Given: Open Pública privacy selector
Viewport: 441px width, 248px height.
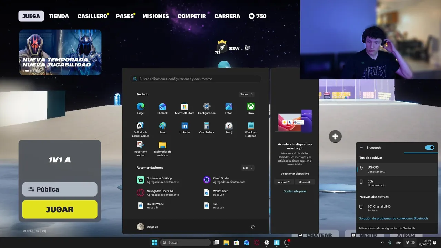Looking at the screenshot, I should (x=60, y=189).
